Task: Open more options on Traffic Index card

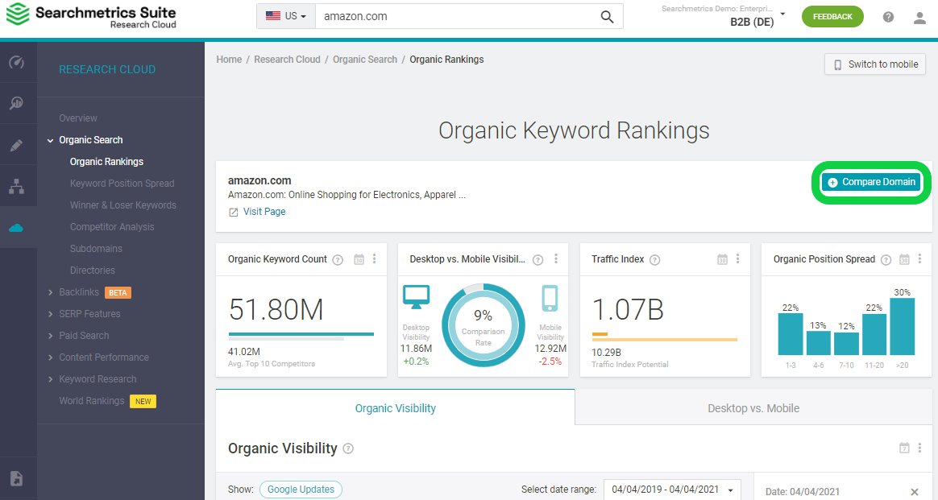Action: [737, 258]
